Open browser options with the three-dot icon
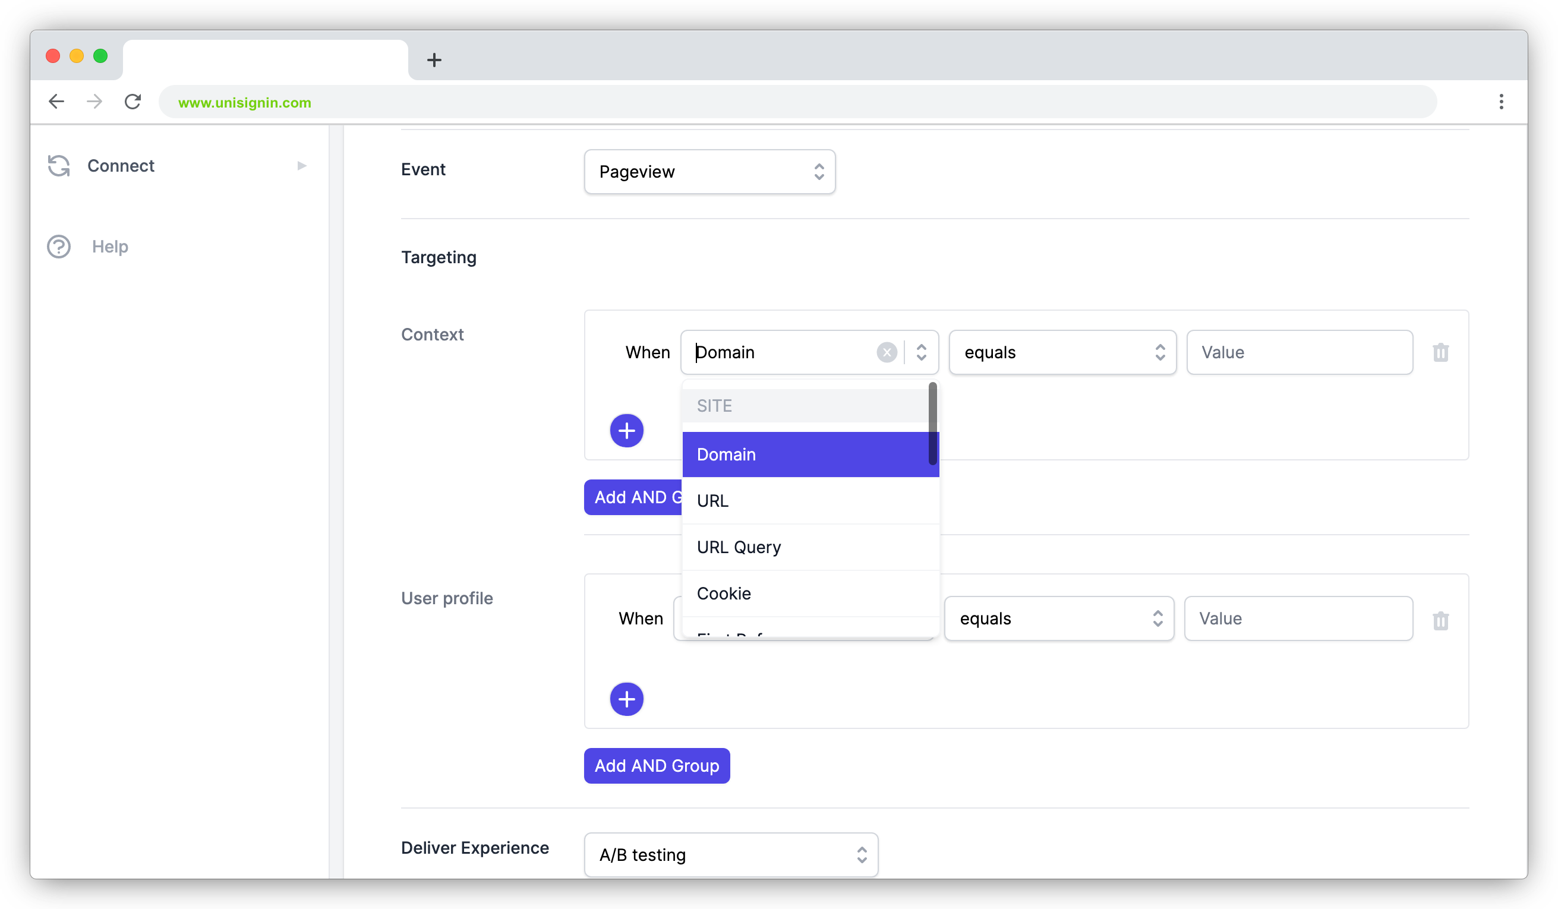The image size is (1558, 909). pyautogui.click(x=1501, y=102)
